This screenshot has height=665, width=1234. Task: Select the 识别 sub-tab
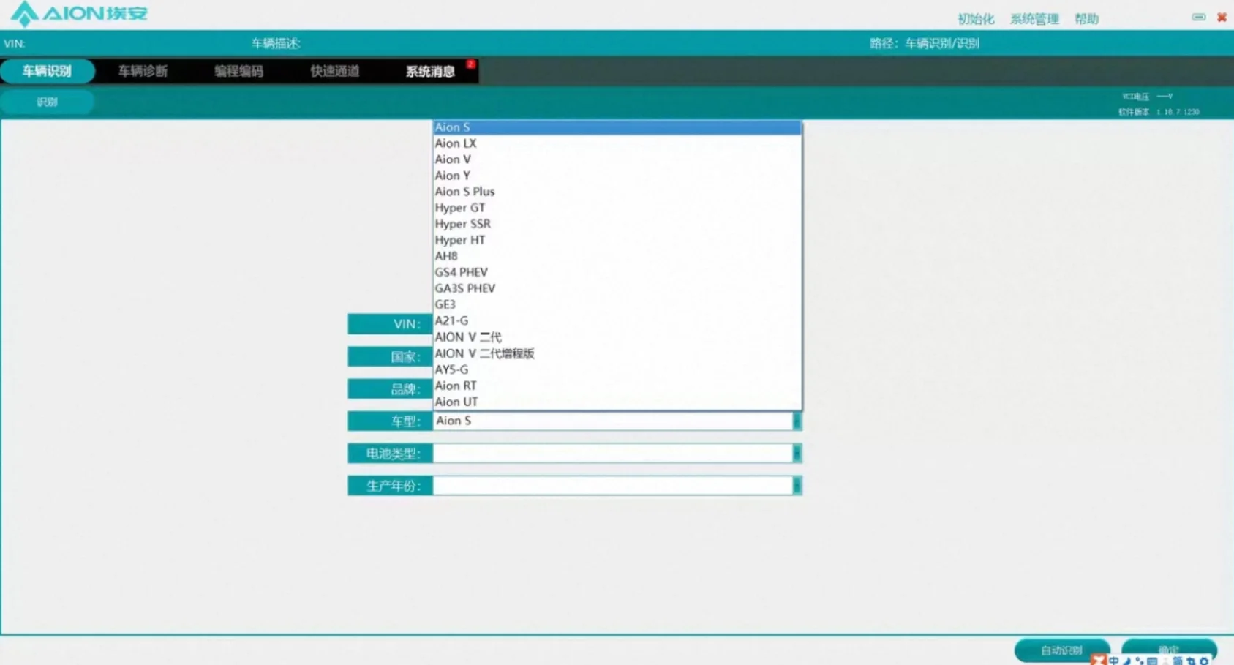tap(48, 102)
